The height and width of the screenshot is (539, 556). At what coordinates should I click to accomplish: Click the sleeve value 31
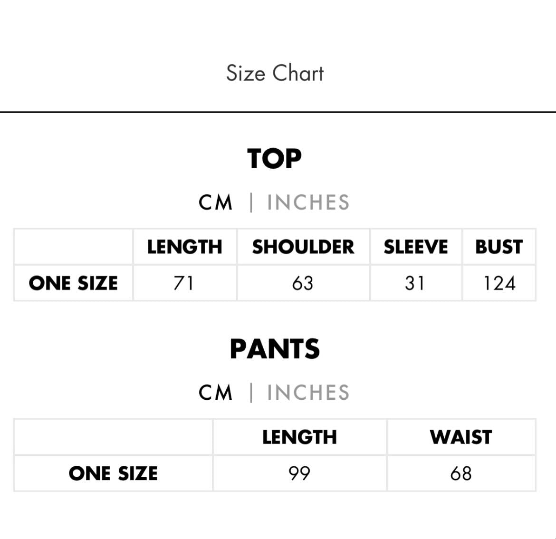point(415,283)
